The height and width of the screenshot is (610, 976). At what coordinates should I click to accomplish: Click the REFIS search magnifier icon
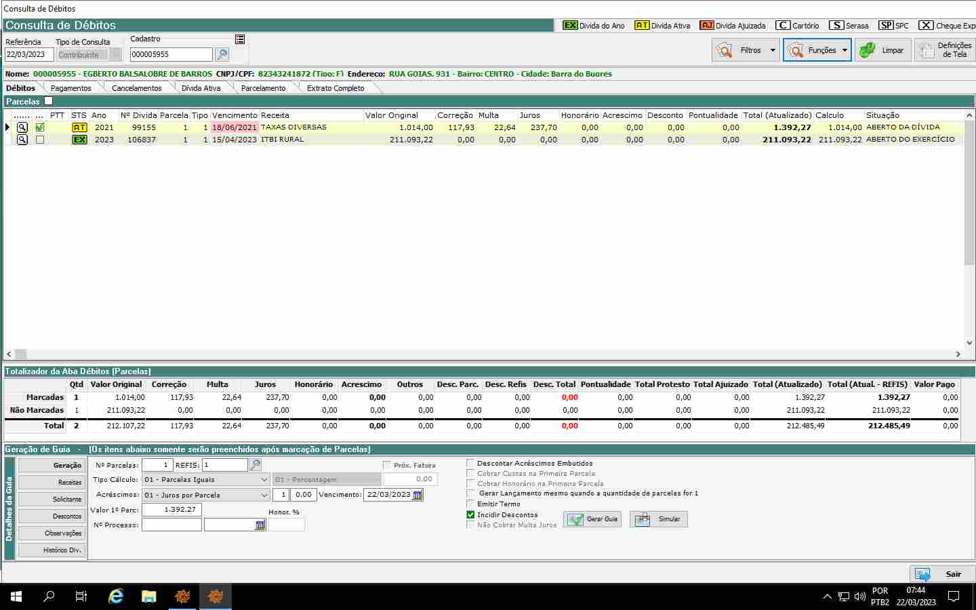click(x=256, y=465)
